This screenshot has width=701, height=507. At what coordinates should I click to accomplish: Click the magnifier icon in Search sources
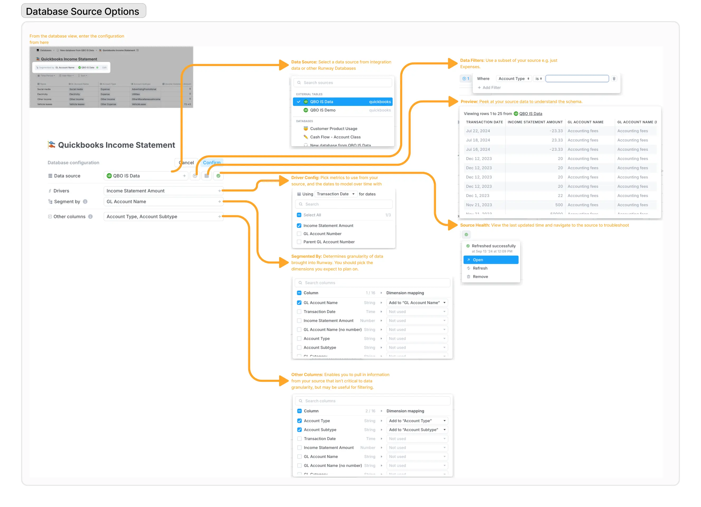(299, 83)
